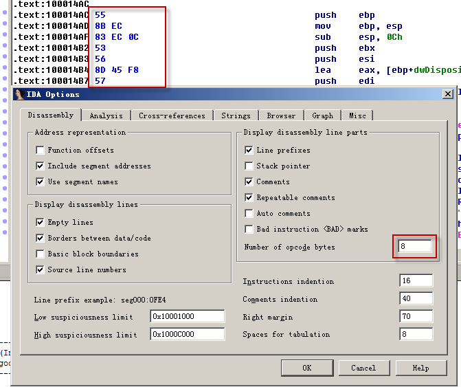The image size is (461, 387).
Task: Switch to the Analysis tab
Action: 106,115
